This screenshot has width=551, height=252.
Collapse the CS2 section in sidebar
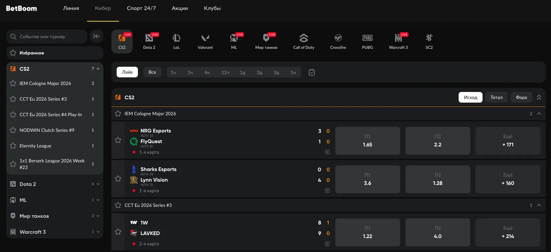tap(98, 69)
